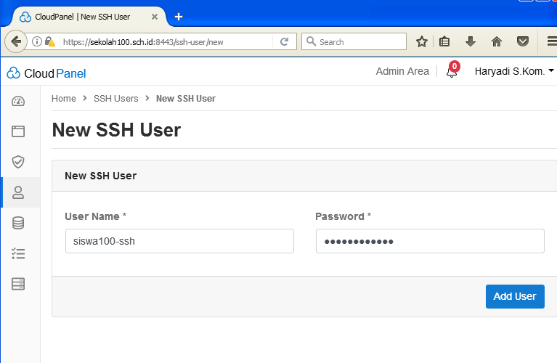Follow the SSH Users breadcrumb link
This screenshot has width=557, height=363.
point(115,98)
